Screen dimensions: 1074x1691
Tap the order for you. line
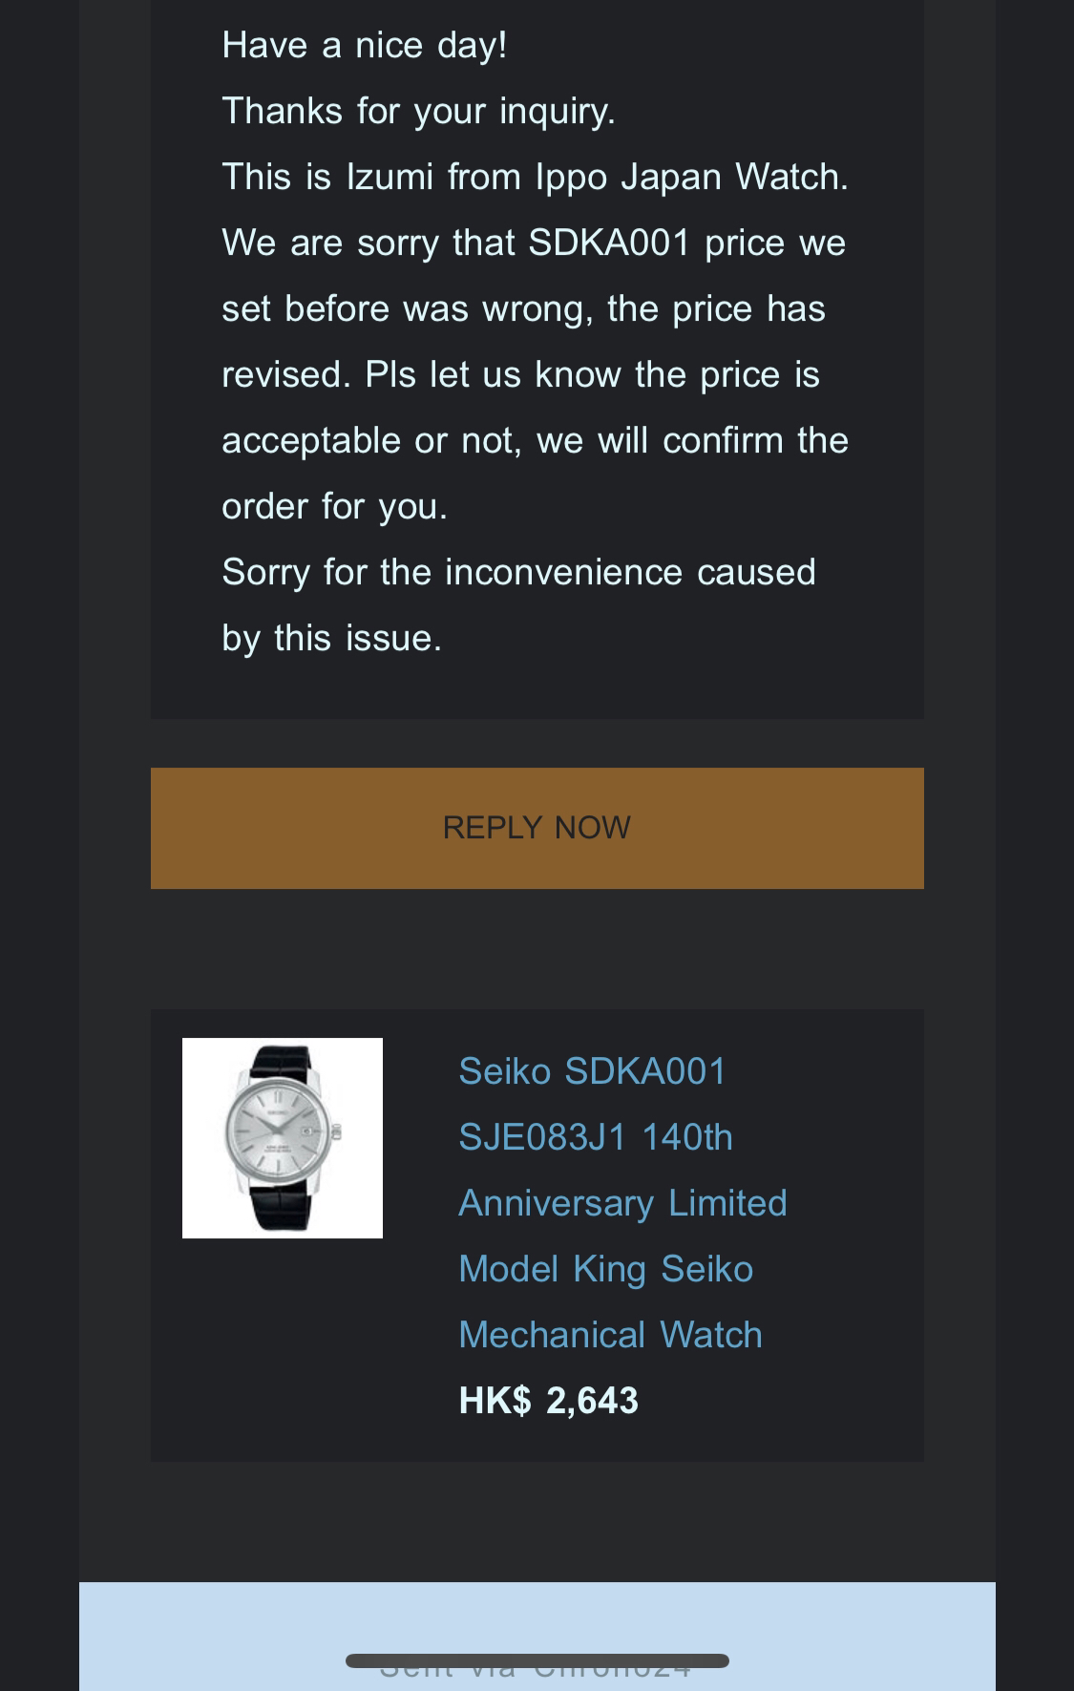click(334, 506)
